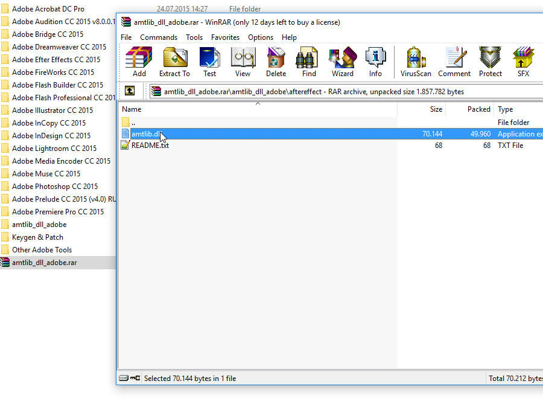Viewport: 543px width, 416px height.
Task: Click the archive path address field
Action: (346, 92)
